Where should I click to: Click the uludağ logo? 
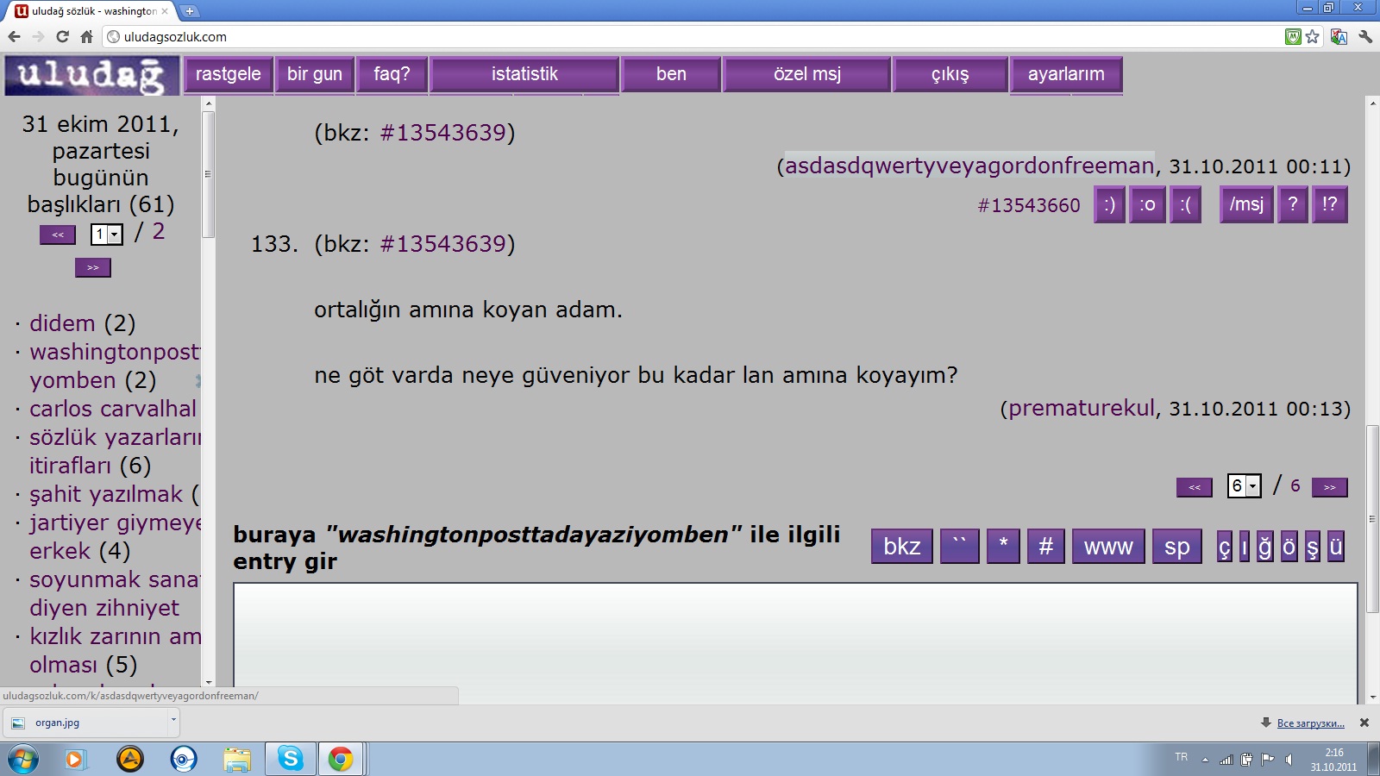91,75
